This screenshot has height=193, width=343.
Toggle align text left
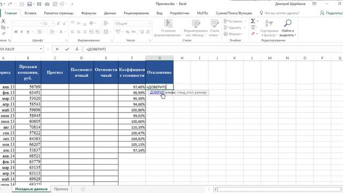[72, 32]
